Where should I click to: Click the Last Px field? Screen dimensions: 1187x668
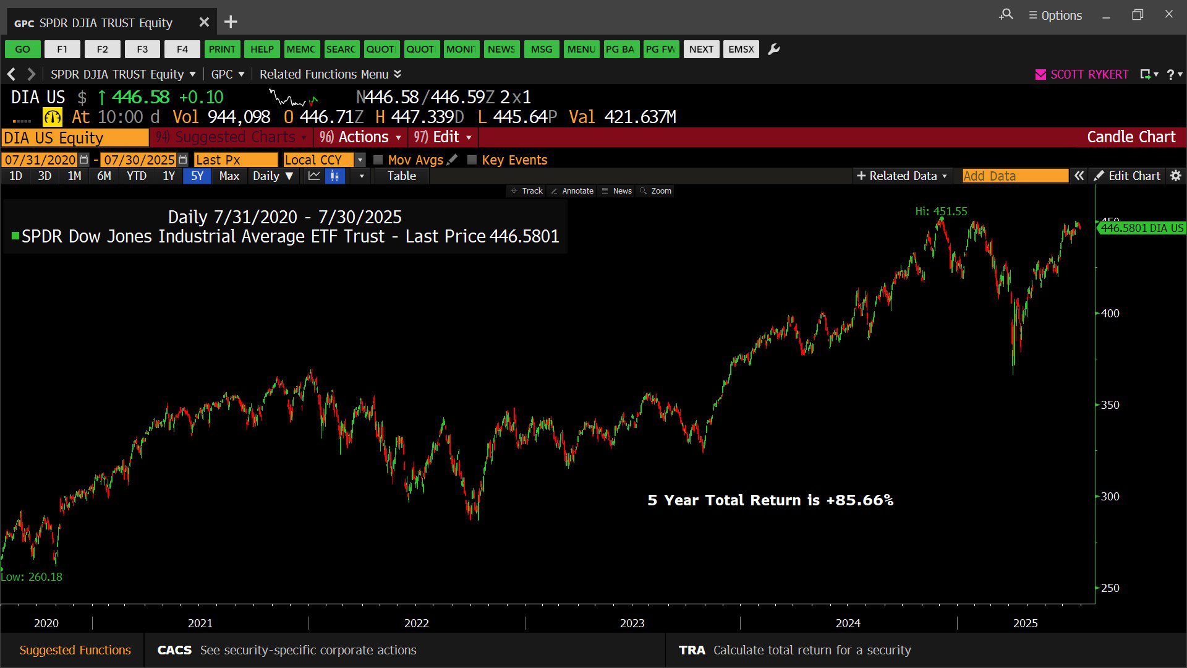pos(236,160)
